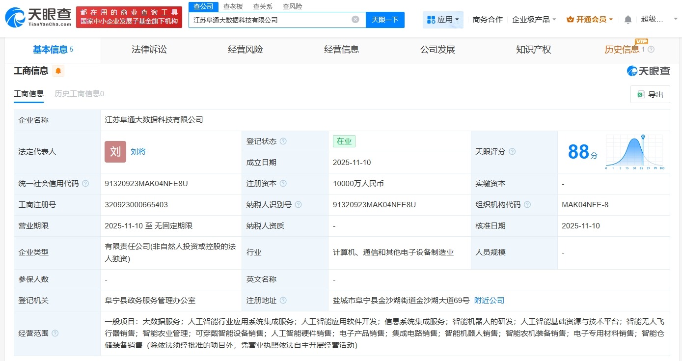
Task: Click the help icon beside 天眼评分
Action: 512,152
